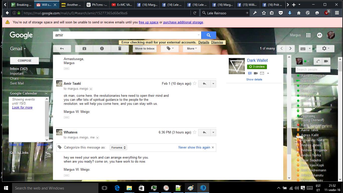Switch to the Another... IMDb tab
This screenshot has height=193, width=343.
coord(72,5)
